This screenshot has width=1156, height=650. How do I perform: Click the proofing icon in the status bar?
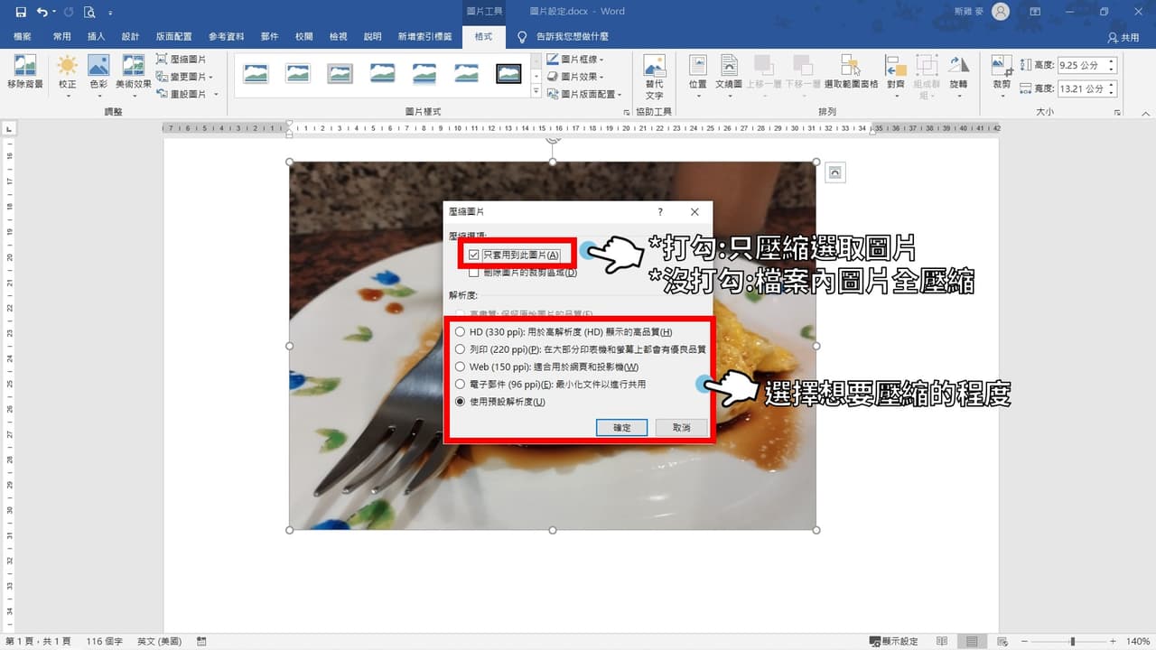(201, 642)
